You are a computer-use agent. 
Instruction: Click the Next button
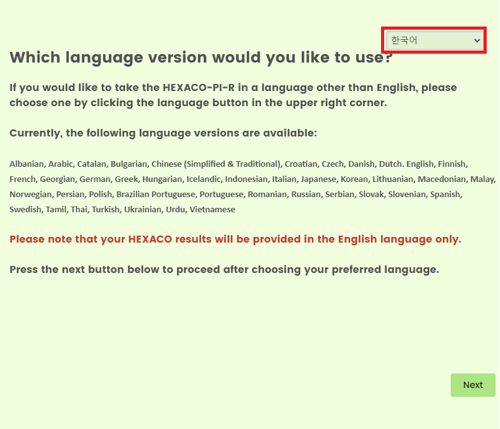point(473,385)
